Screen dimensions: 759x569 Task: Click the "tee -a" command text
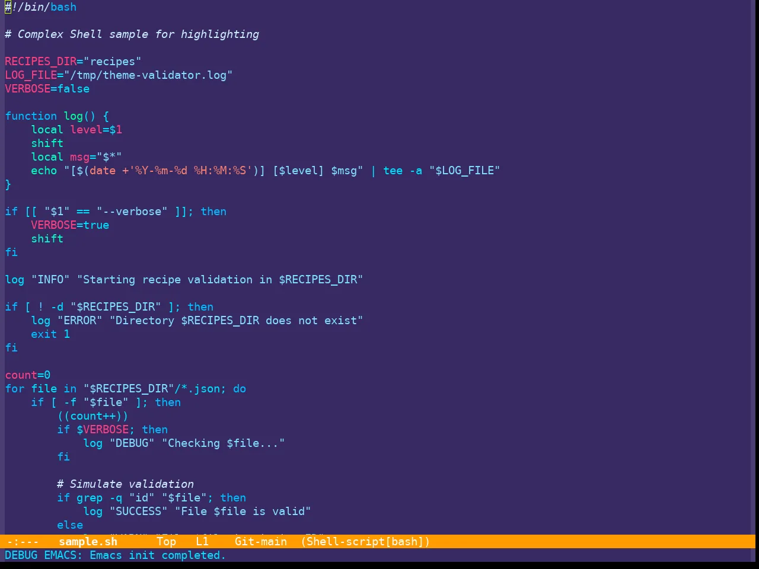(x=403, y=171)
